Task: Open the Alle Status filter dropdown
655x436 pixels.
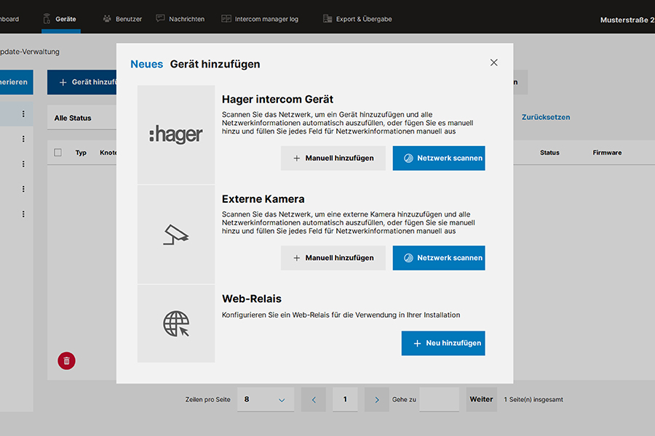Action: 82,118
